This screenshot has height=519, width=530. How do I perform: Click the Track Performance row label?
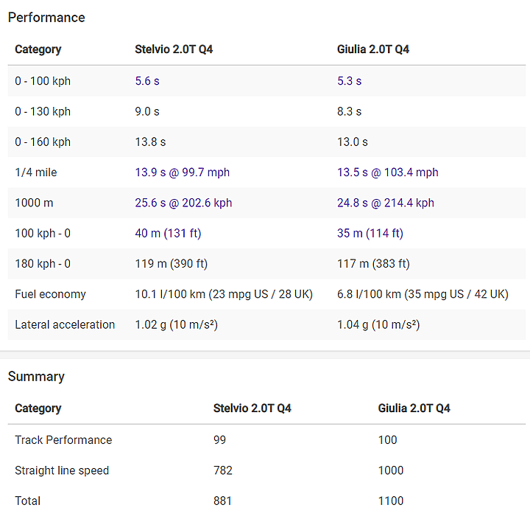click(63, 440)
